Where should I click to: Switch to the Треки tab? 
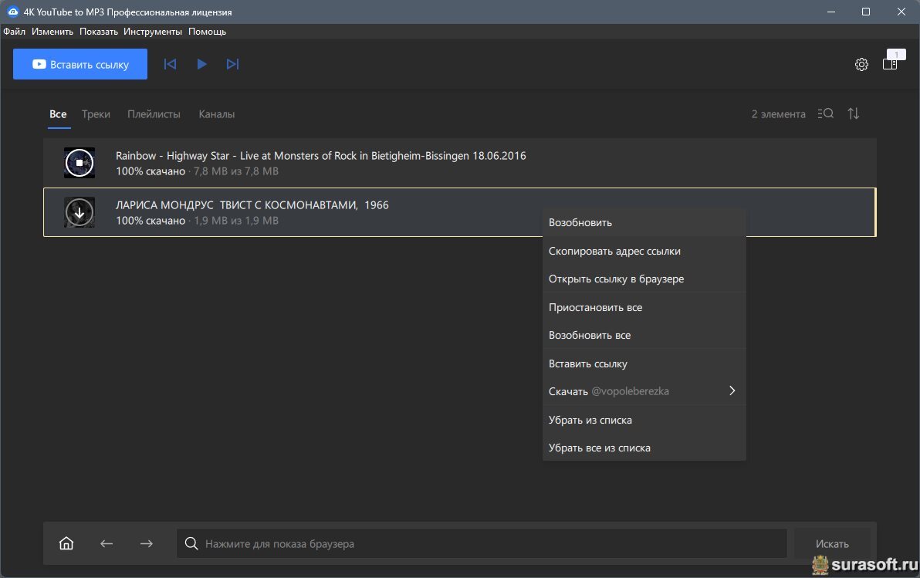tap(96, 114)
